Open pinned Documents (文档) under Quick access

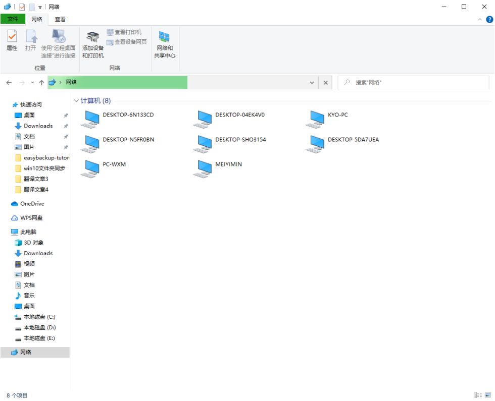click(25, 137)
